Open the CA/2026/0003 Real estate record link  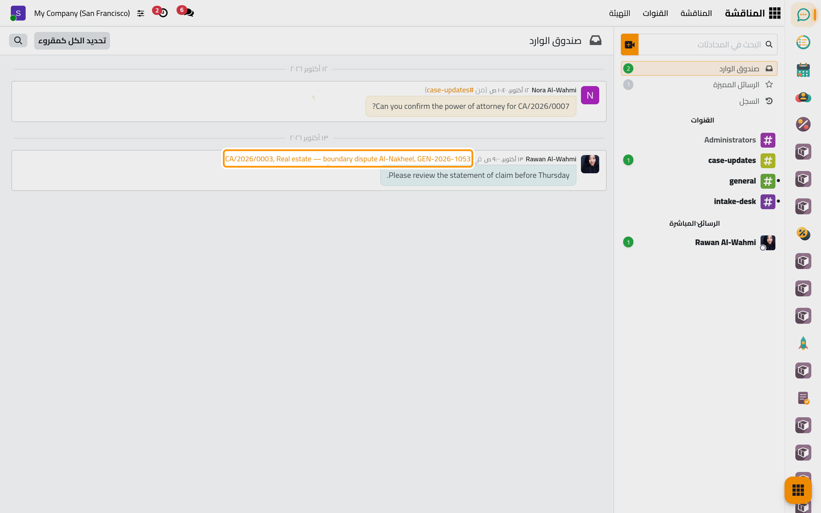click(x=348, y=159)
